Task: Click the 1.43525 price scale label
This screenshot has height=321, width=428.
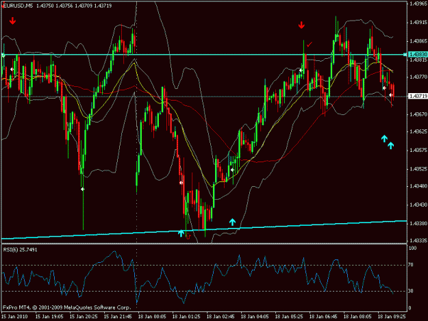Action: point(418,169)
